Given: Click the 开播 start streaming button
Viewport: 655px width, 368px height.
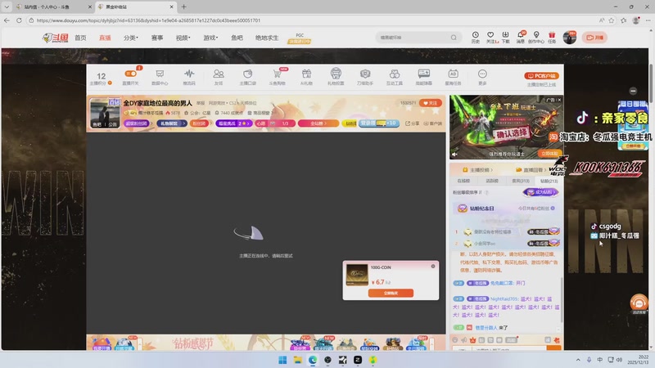Looking at the screenshot, I should point(594,38).
